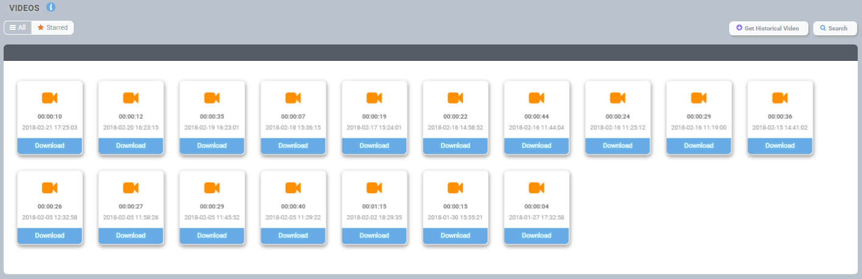The height and width of the screenshot is (279, 862).
Task: Click camera icon for 2018-01-27 17:32:58 video
Action: (537, 188)
